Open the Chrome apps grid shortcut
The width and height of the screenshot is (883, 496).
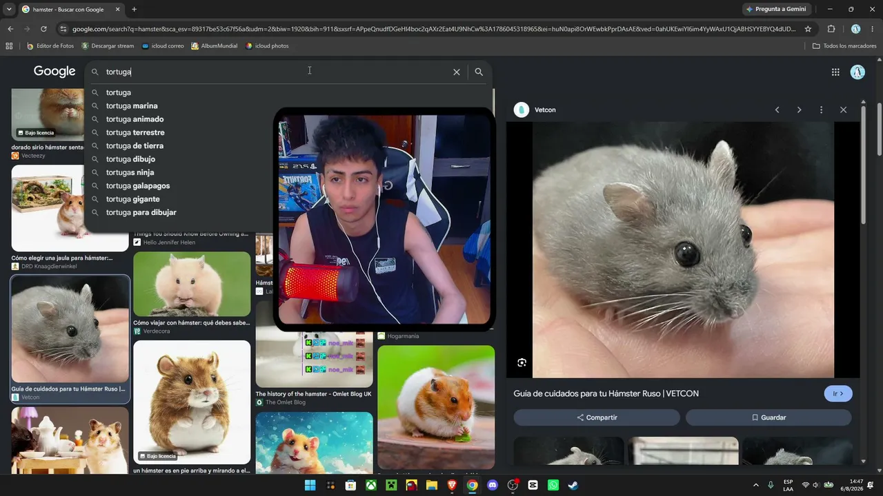click(9, 46)
